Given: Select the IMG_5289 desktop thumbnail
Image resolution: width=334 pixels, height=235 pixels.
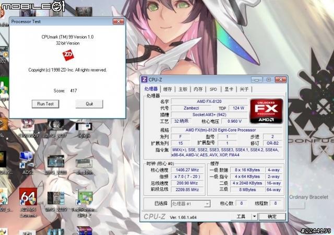Looking at the screenshot, I should tap(56, 202).
